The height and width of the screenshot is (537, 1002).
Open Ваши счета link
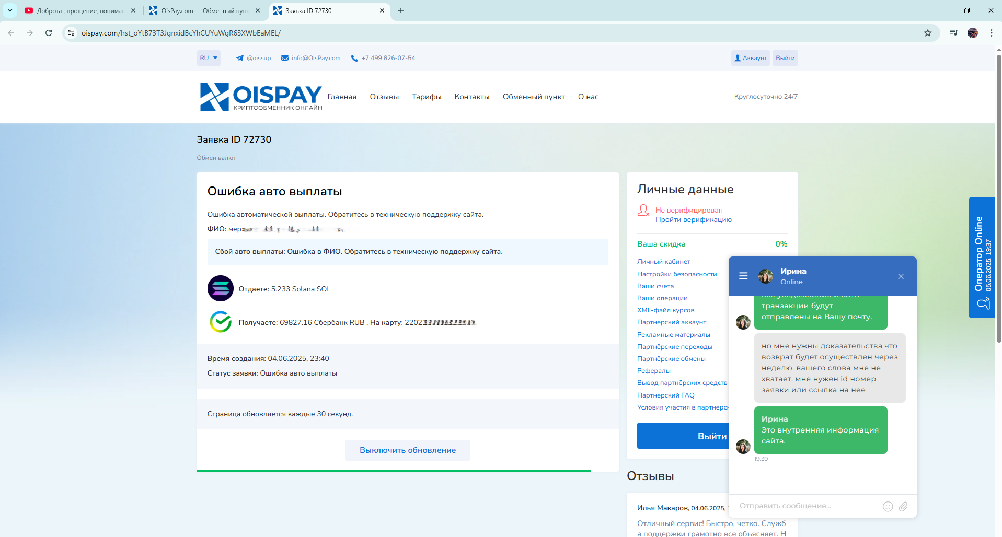point(655,286)
